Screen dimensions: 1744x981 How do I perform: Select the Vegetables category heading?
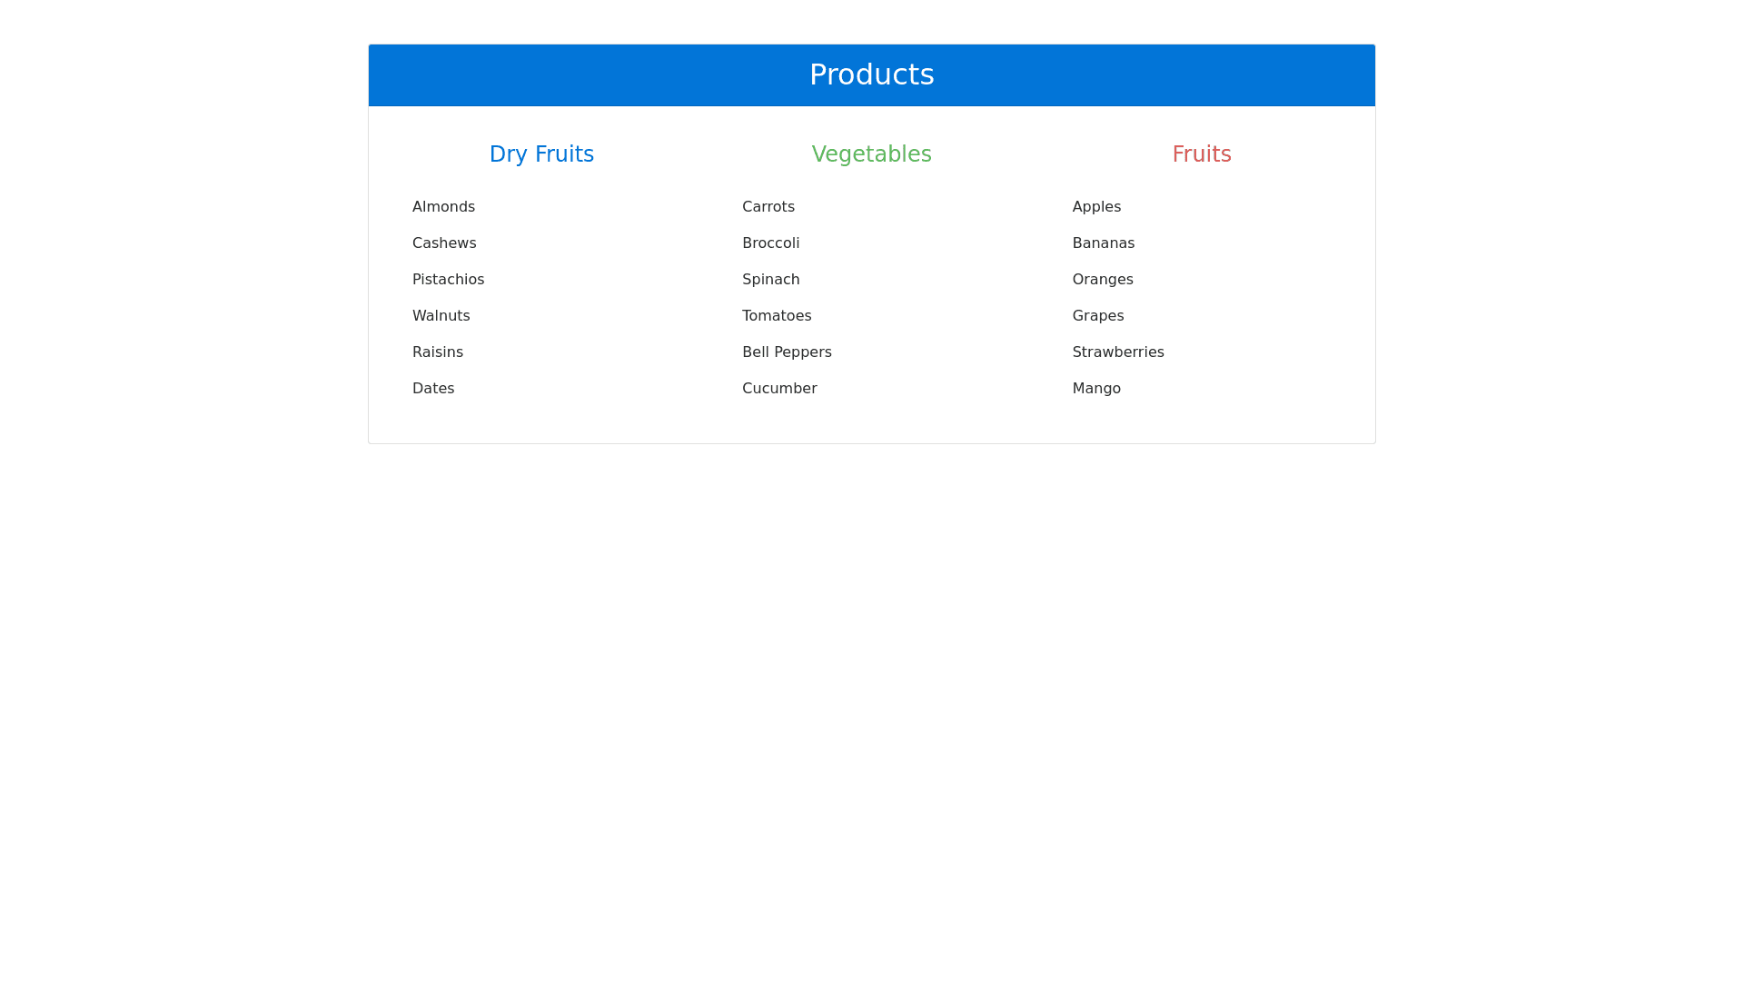click(x=871, y=154)
